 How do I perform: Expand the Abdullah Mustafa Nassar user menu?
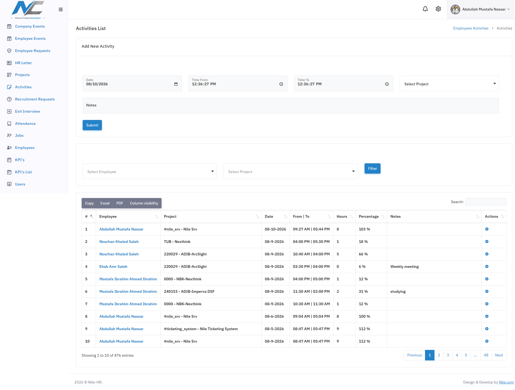click(480, 9)
